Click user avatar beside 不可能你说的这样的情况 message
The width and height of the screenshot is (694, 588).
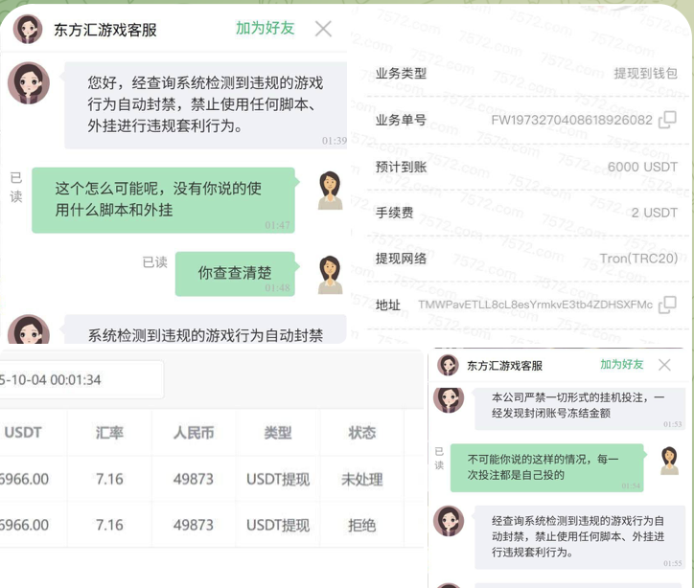coord(669,461)
